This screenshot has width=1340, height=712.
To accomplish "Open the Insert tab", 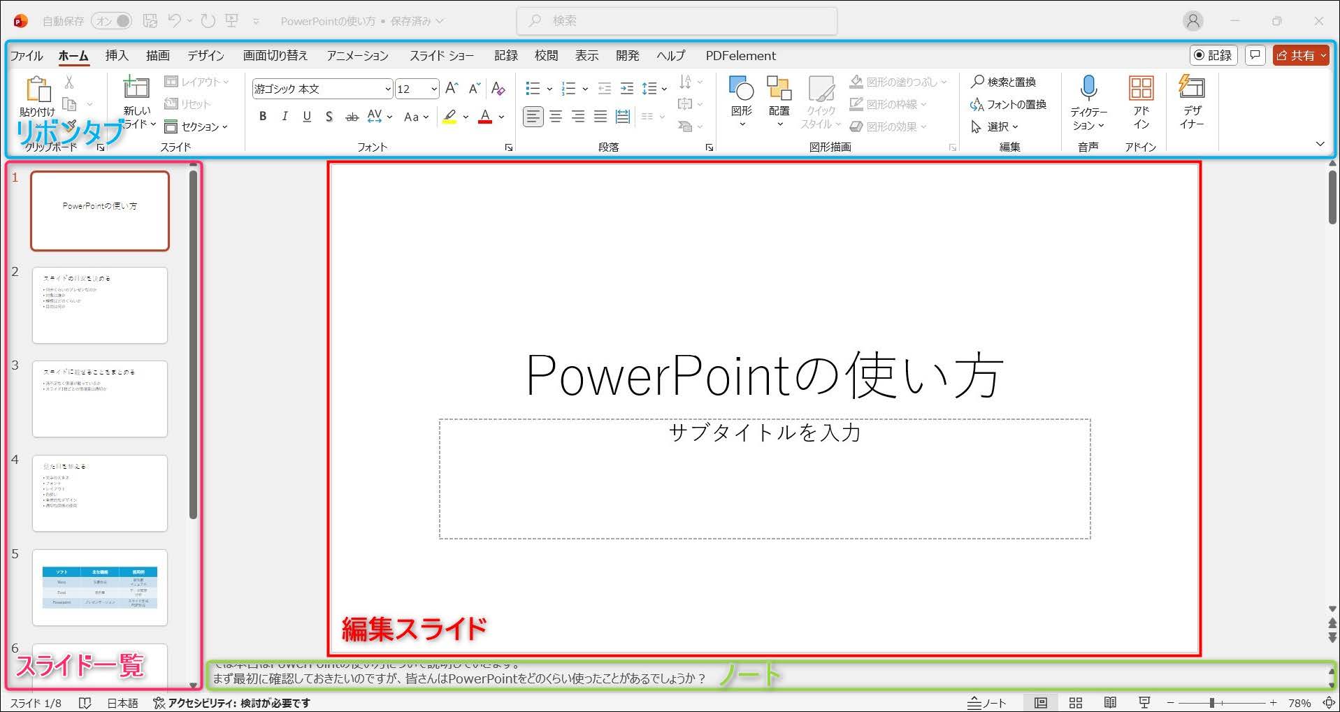I will tap(117, 55).
